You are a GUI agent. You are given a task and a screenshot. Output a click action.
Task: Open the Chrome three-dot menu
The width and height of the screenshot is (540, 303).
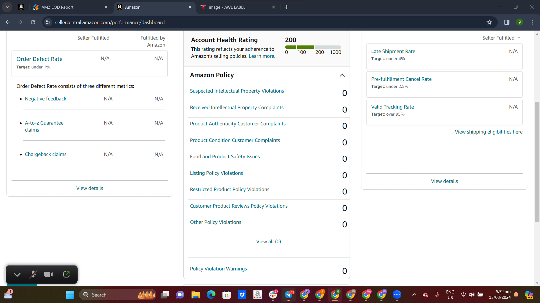click(532, 22)
